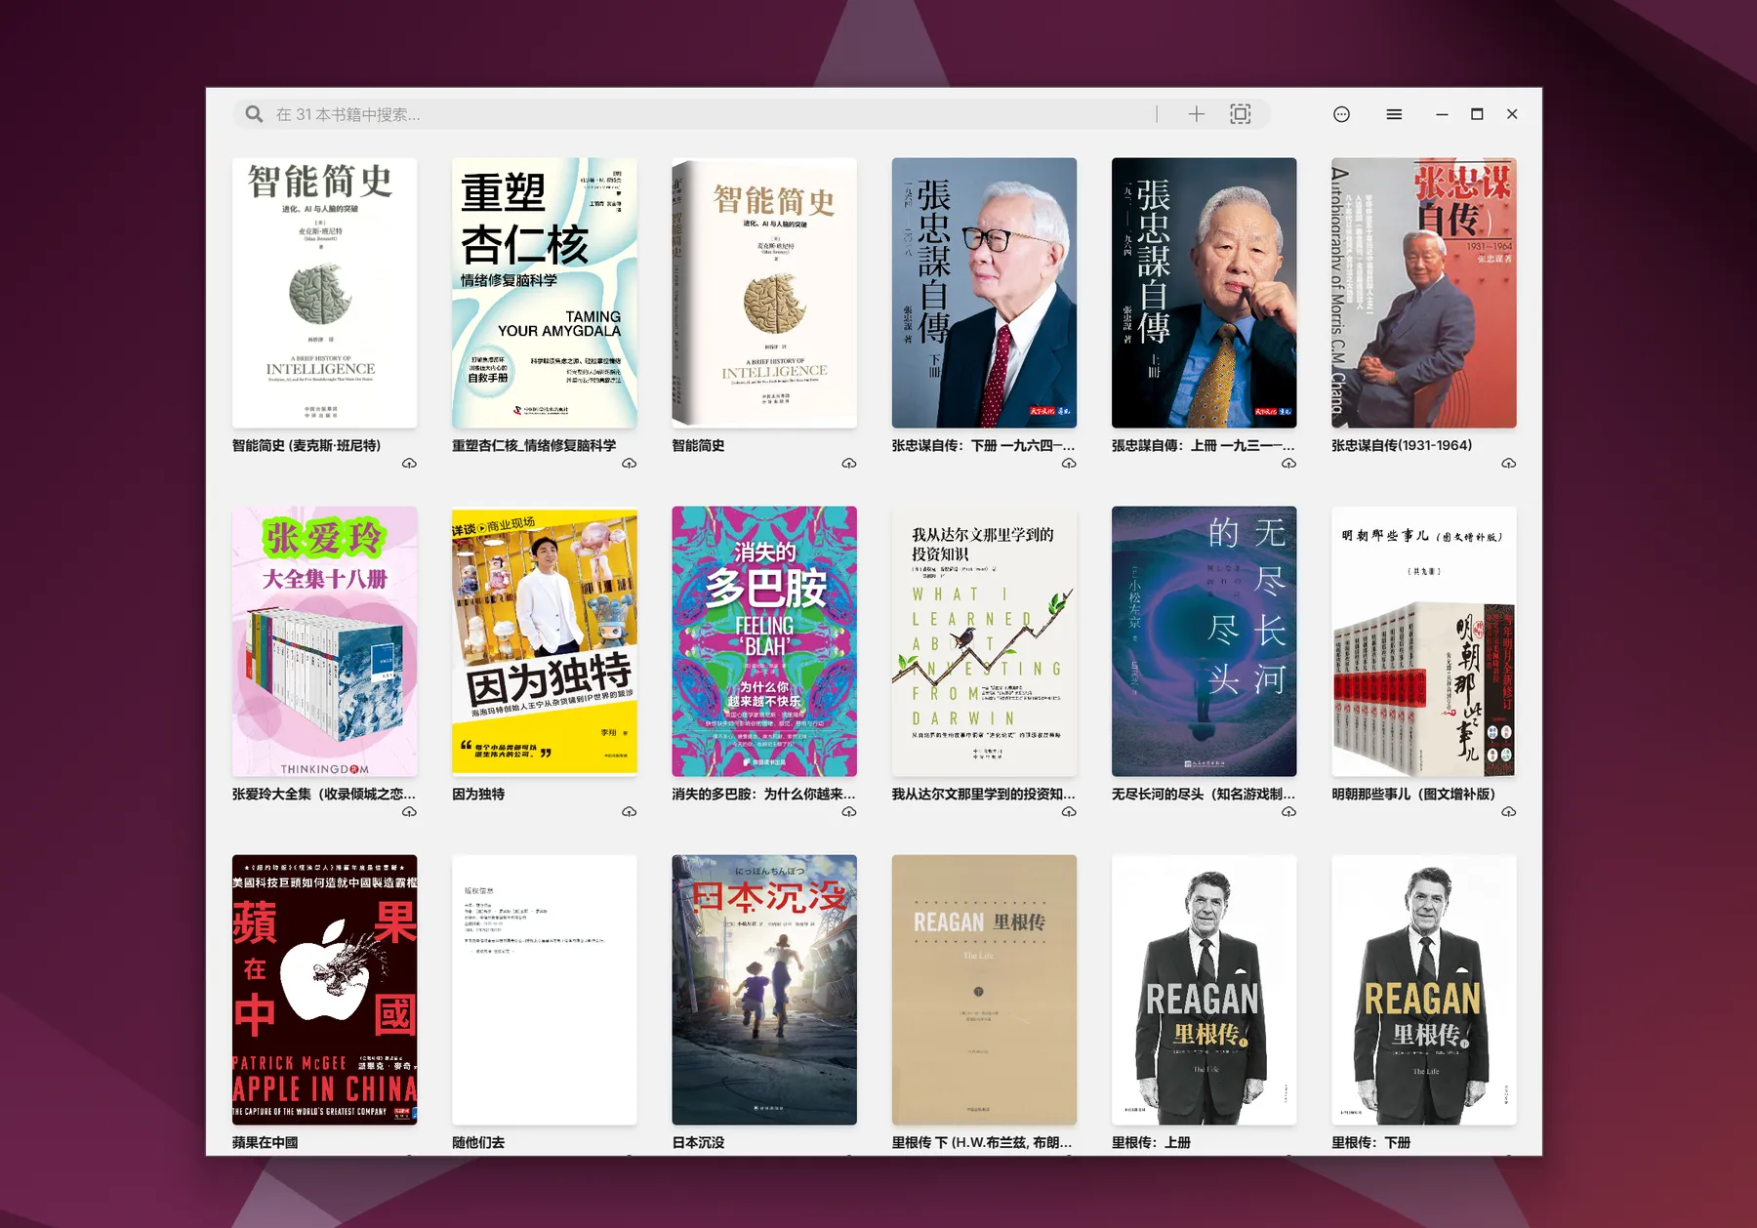Click the plus icon to add books
Image resolution: width=1757 pixels, height=1228 pixels.
click(x=1196, y=114)
